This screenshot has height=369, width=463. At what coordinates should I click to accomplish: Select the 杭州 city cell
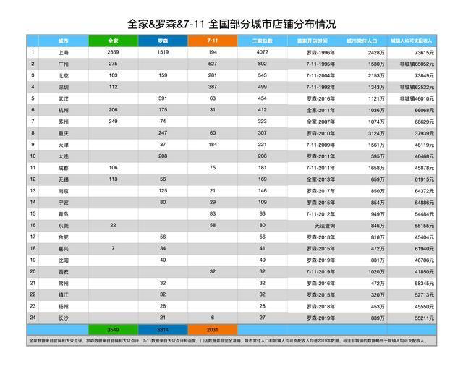point(63,110)
